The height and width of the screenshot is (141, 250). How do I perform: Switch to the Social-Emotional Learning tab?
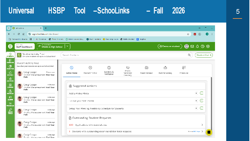tap(127, 70)
